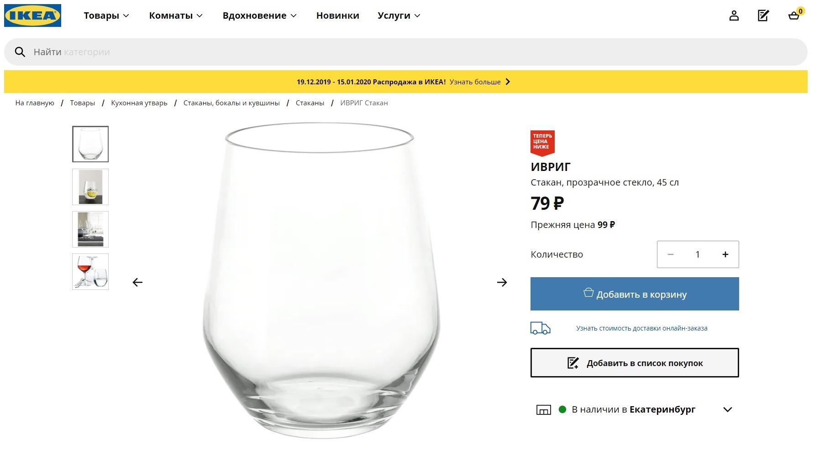814x460 pixels.
Task: Click the delivery truck icon
Action: click(x=540, y=328)
